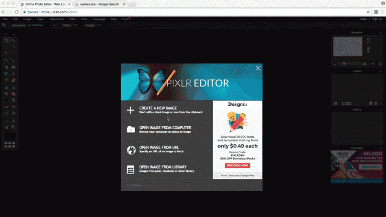Screen dimensions: 386x217
Task: Select the Hand pan tool
Action: click(x=7, y=127)
